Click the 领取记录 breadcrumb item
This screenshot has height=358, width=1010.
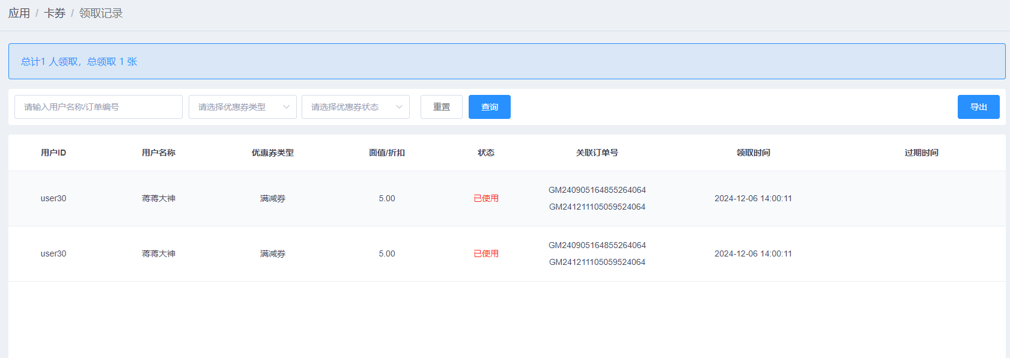click(101, 13)
